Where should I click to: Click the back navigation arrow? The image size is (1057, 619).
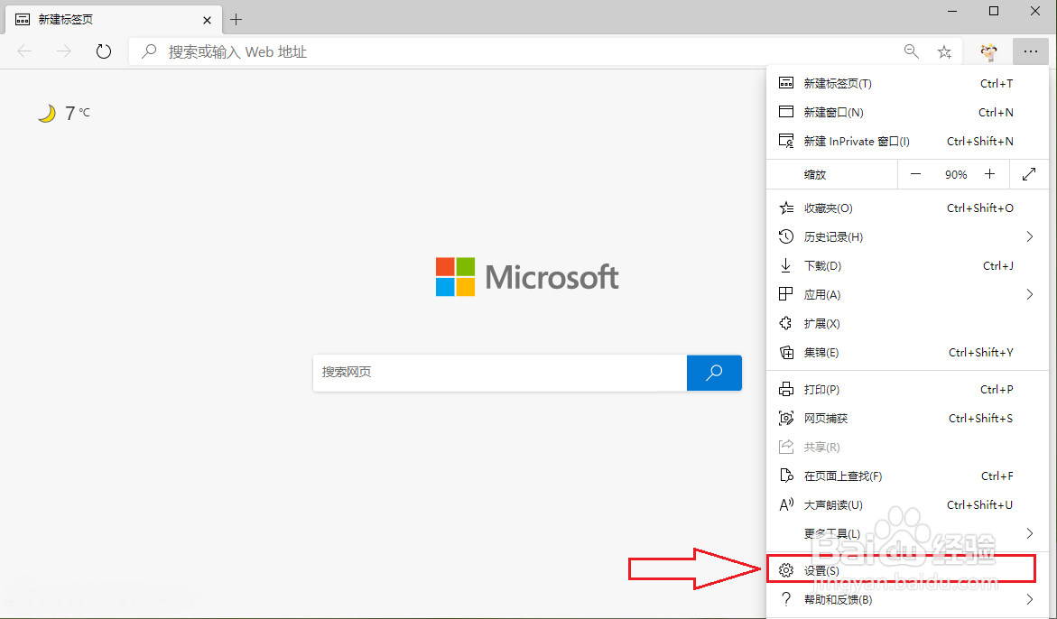pyautogui.click(x=25, y=51)
